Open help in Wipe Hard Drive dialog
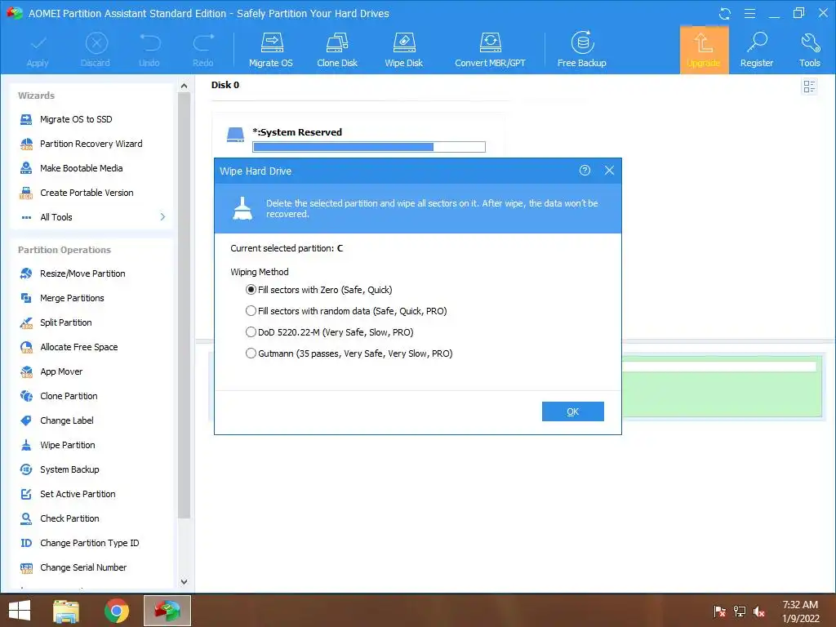Viewport: 836px width, 627px height. pos(585,171)
